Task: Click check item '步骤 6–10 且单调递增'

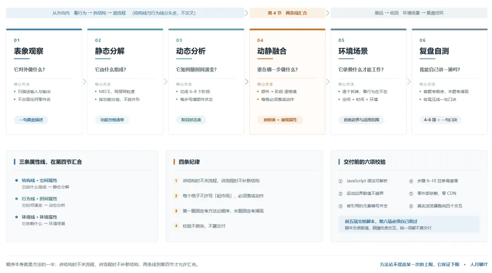Action: (437, 181)
